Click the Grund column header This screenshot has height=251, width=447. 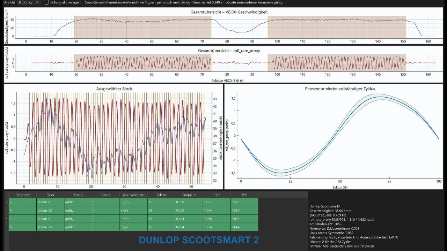(x=106, y=195)
